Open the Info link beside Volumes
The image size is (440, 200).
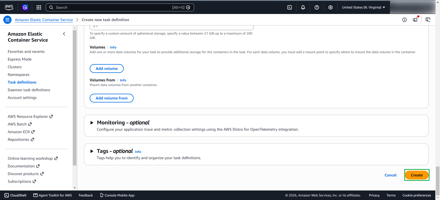(113, 47)
